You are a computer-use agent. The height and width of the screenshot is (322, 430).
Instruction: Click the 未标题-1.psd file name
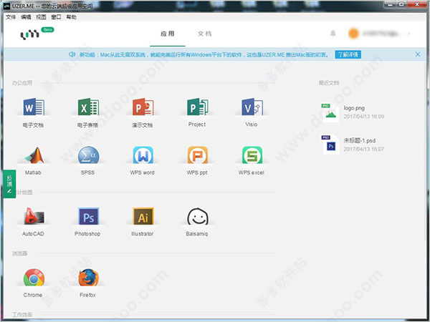click(x=360, y=140)
